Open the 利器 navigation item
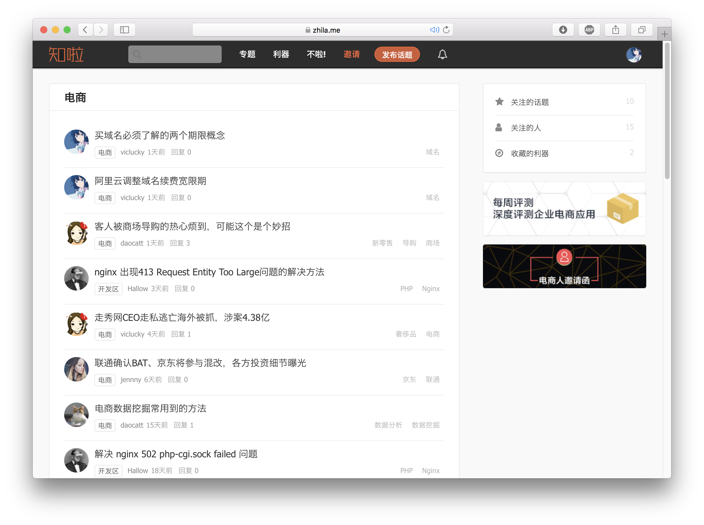 [x=281, y=54]
